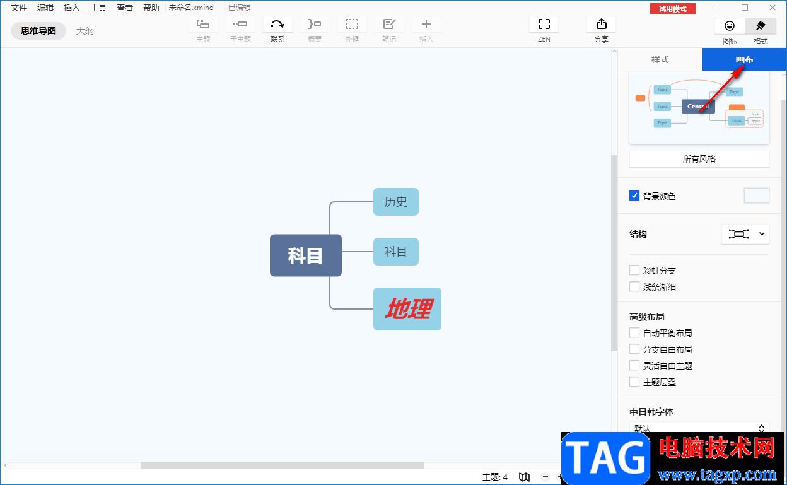Click the vertical canvas scrollbar
Screen dimensions: 787x485
coord(614,252)
